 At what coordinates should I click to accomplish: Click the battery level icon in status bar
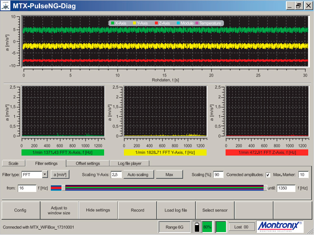click(197, 227)
